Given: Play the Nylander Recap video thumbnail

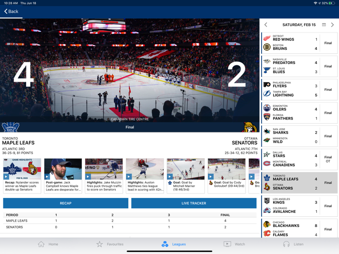Looking at the screenshot, I should tap(22, 169).
